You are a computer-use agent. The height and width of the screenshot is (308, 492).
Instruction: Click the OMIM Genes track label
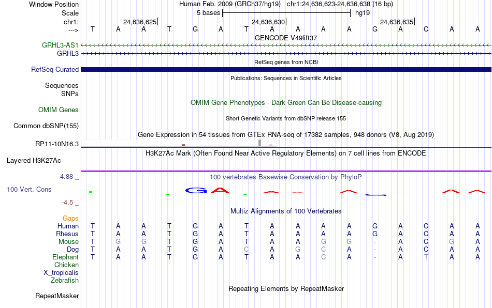[58, 110]
